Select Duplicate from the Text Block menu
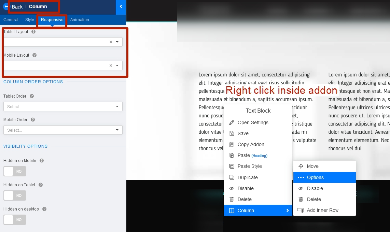The width and height of the screenshot is (390, 232). [248, 177]
